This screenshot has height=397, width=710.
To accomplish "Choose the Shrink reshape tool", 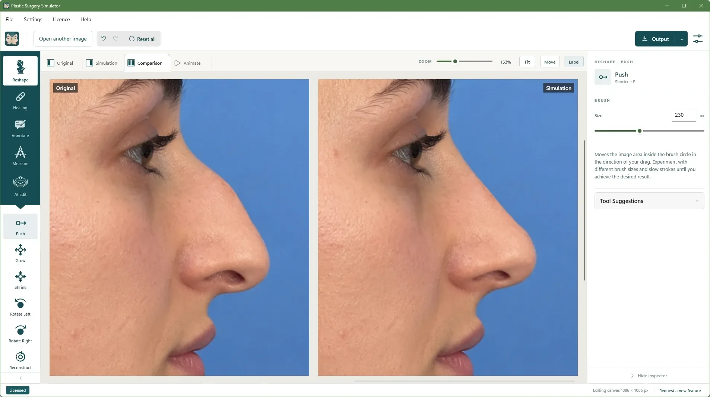I will (20, 280).
